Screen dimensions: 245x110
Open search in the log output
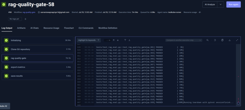pos(208,40)
